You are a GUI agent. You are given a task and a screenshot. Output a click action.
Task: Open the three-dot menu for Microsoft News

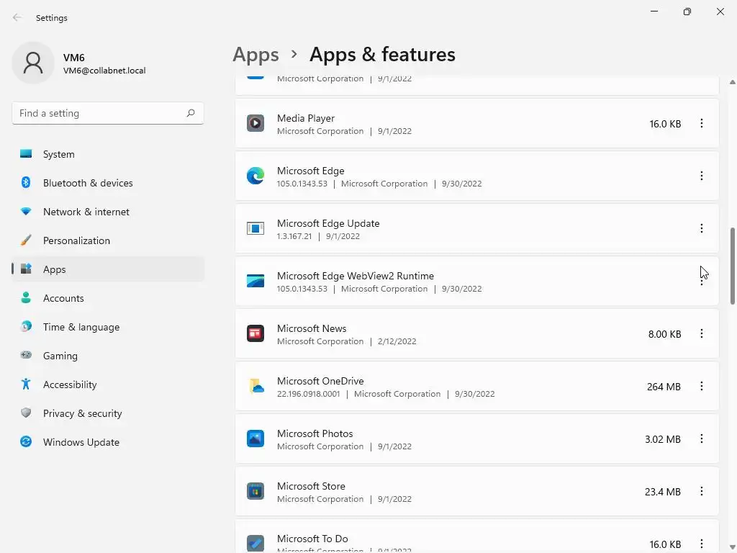tap(702, 333)
